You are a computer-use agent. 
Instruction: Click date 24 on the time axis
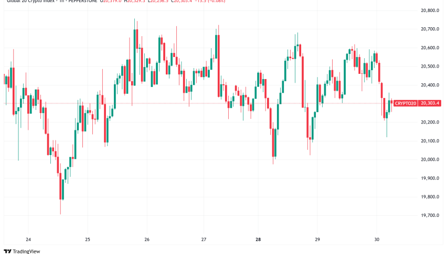(28, 239)
